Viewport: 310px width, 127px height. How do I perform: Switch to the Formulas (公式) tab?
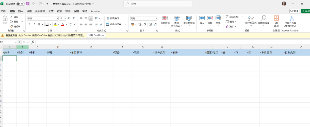click(x=51, y=11)
